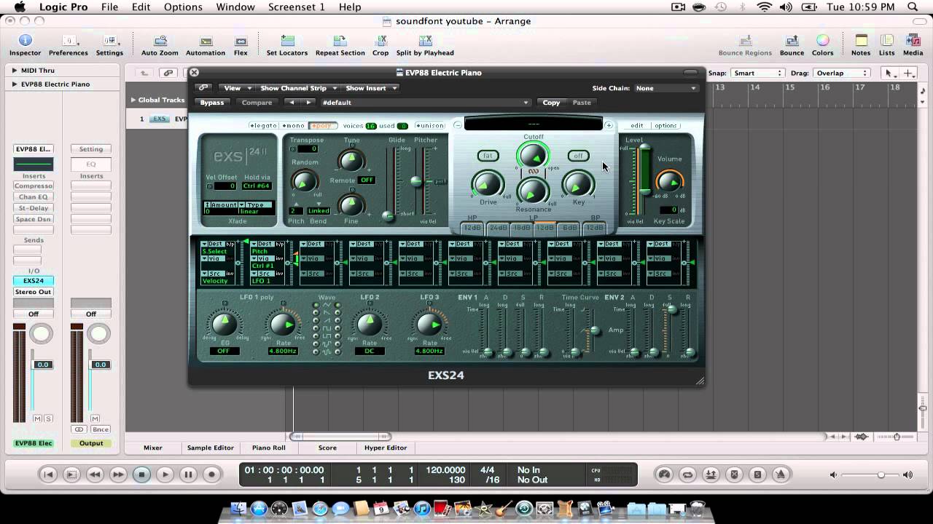Open the Window menu
The image size is (933, 524).
point(235,7)
